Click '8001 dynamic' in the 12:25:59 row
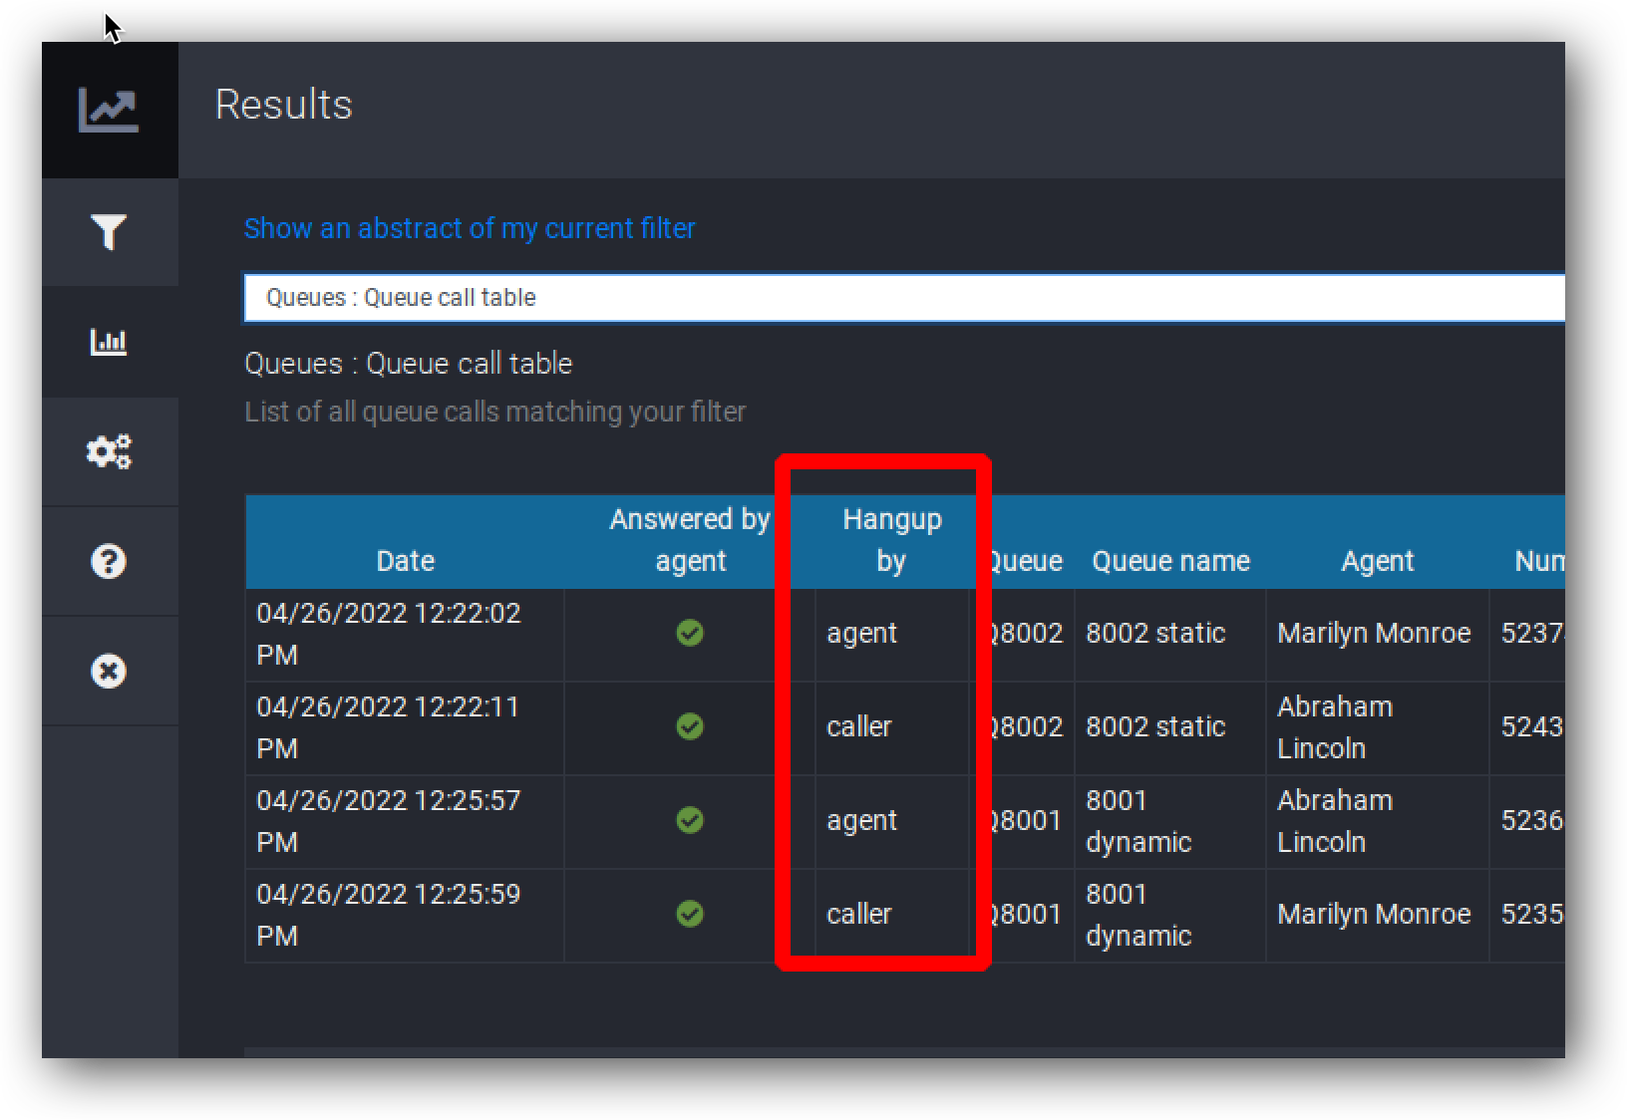The height and width of the screenshot is (1120, 1627). pos(1139,915)
